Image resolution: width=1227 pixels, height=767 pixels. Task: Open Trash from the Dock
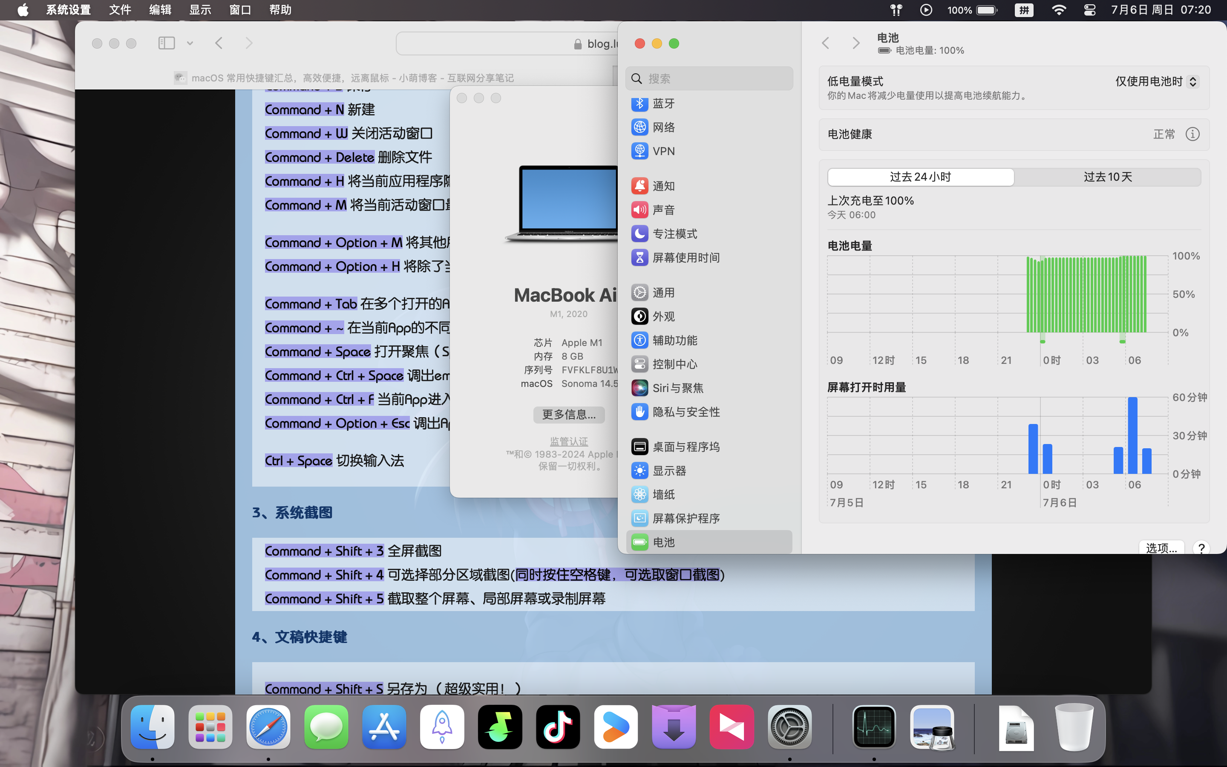click(1074, 727)
